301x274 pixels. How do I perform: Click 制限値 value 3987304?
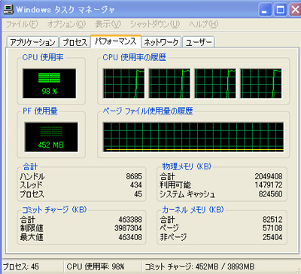click(128, 228)
